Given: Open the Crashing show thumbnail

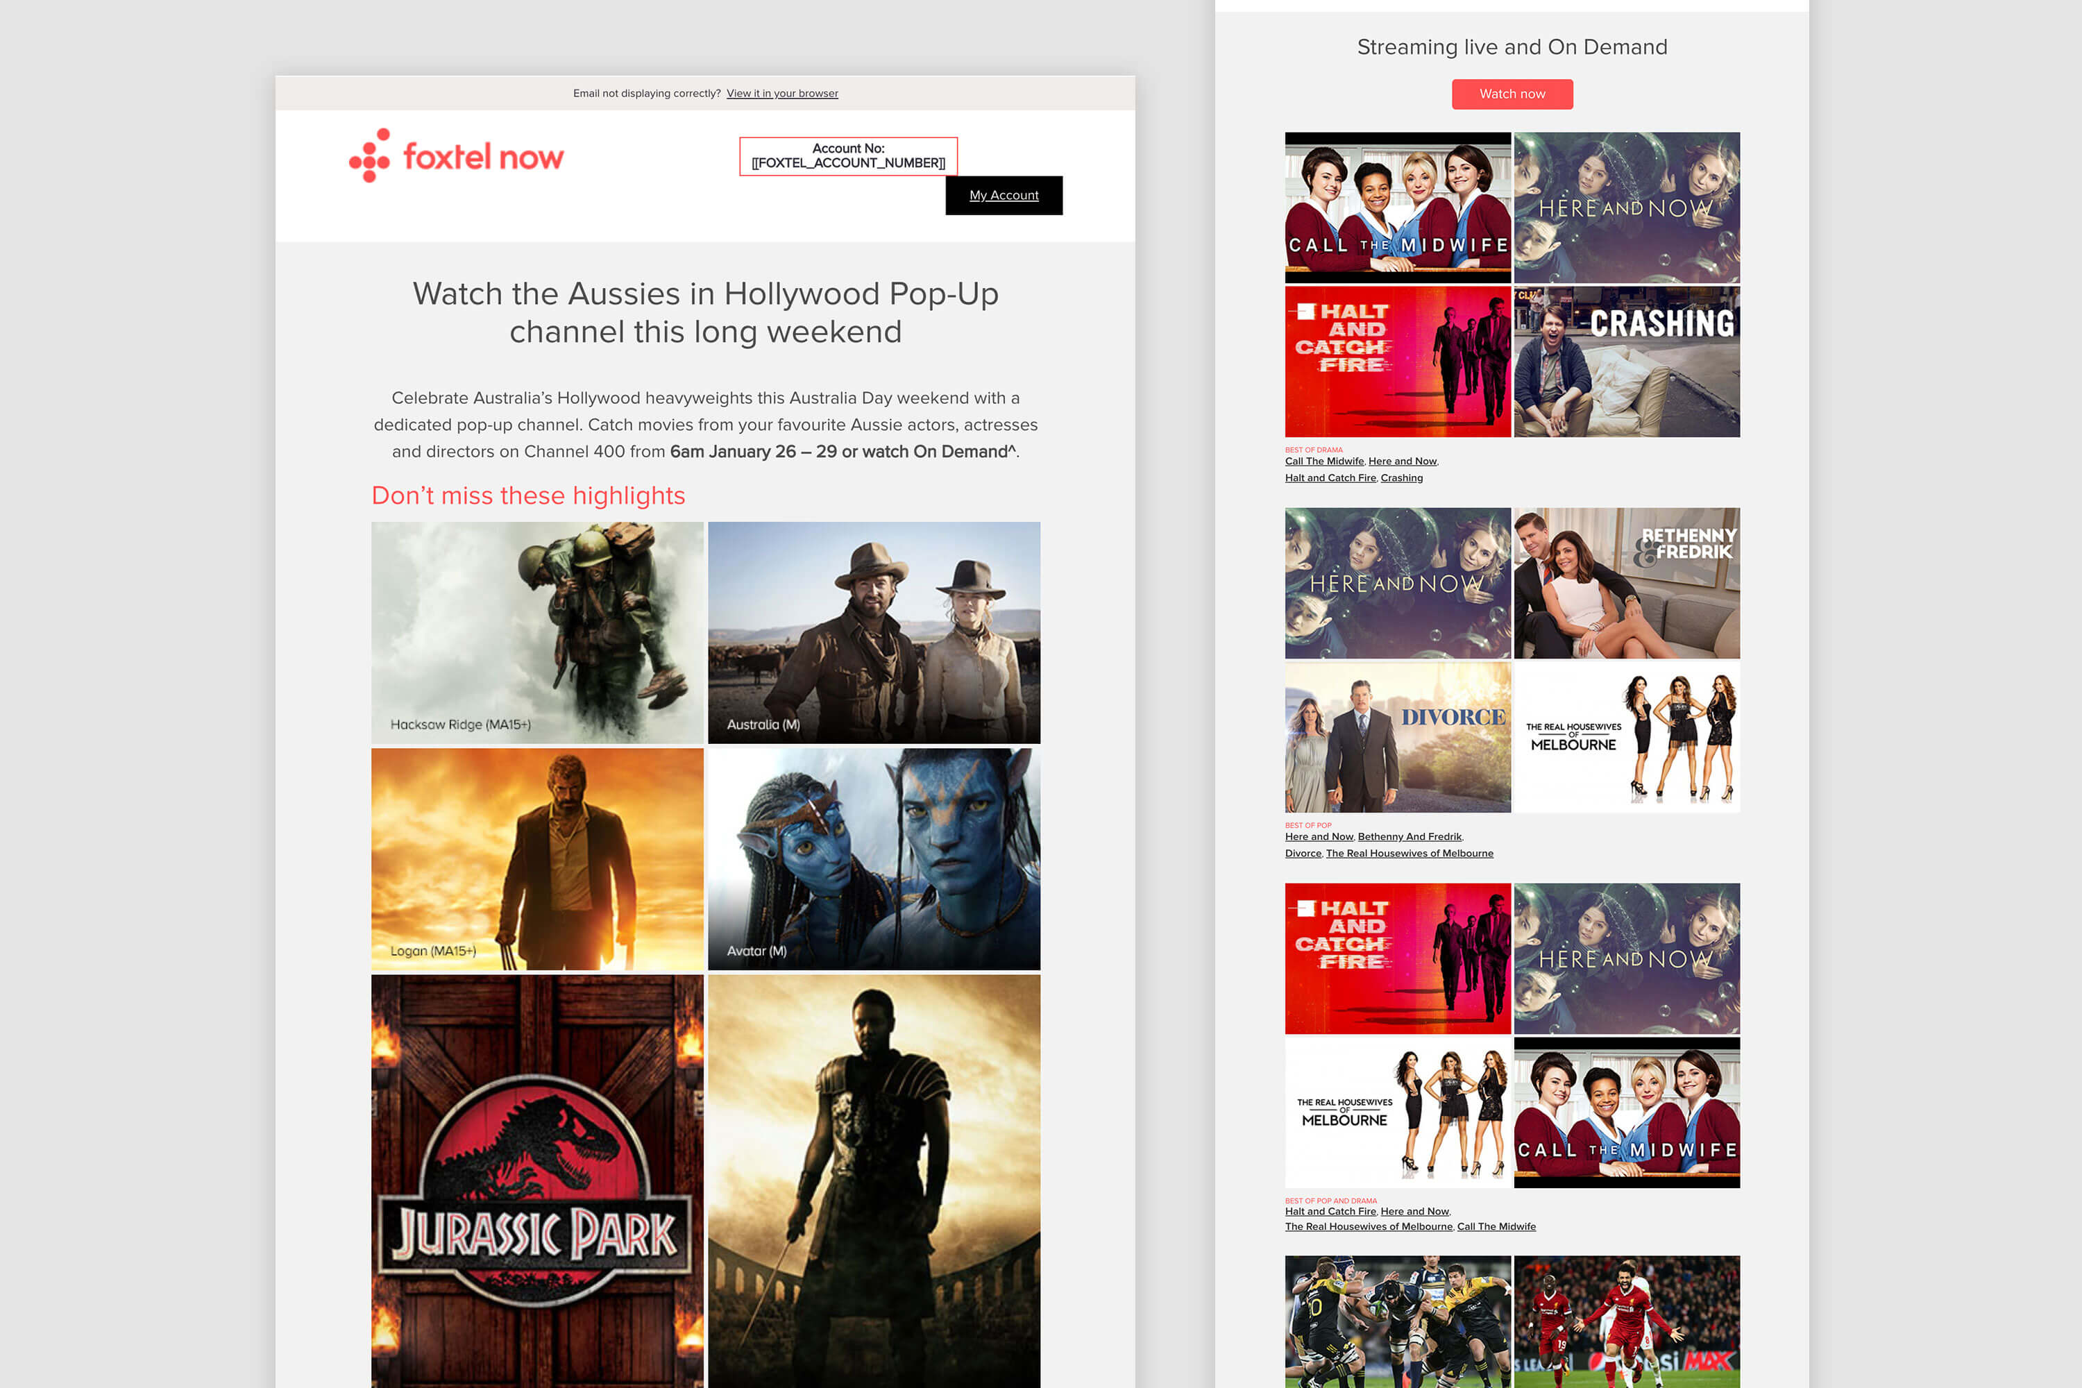Looking at the screenshot, I should [x=1627, y=361].
